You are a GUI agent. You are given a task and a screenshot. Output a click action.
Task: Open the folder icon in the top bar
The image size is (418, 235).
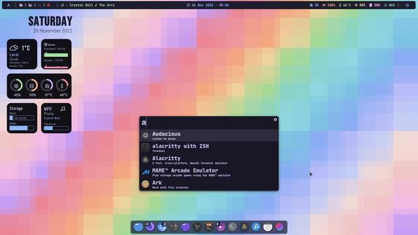[x=21, y=5]
